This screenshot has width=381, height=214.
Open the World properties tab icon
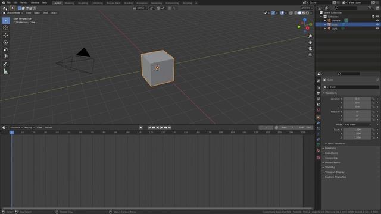click(318, 110)
